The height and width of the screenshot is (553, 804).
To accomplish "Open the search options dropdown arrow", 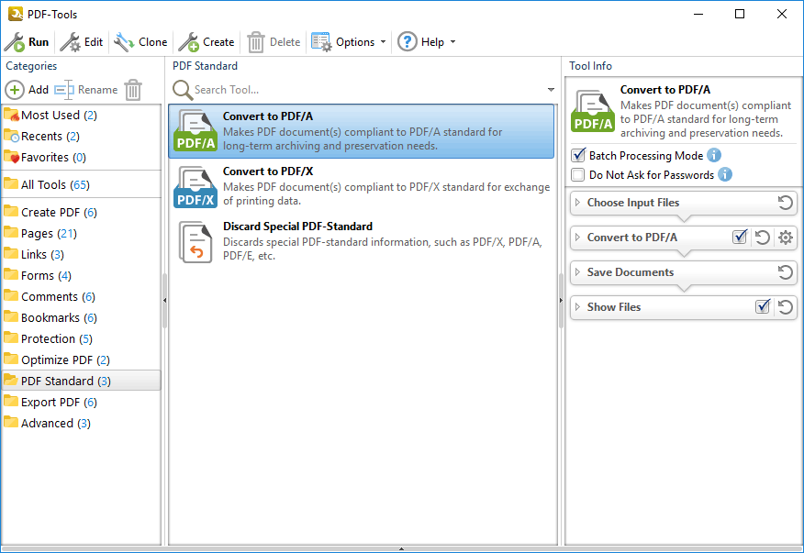I will point(551,90).
